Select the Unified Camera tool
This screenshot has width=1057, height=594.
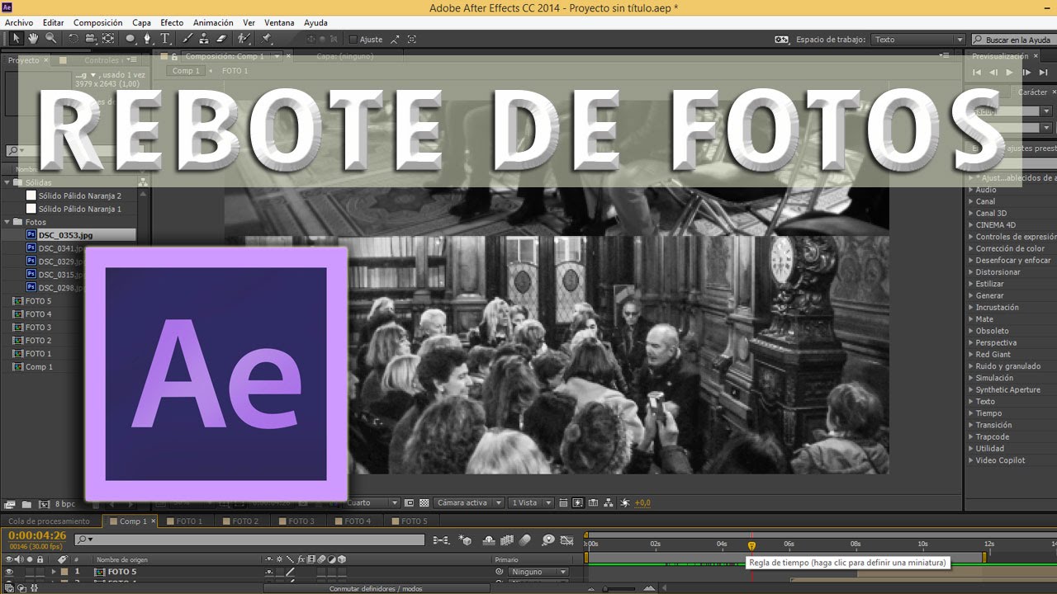[x=90, y=39]
